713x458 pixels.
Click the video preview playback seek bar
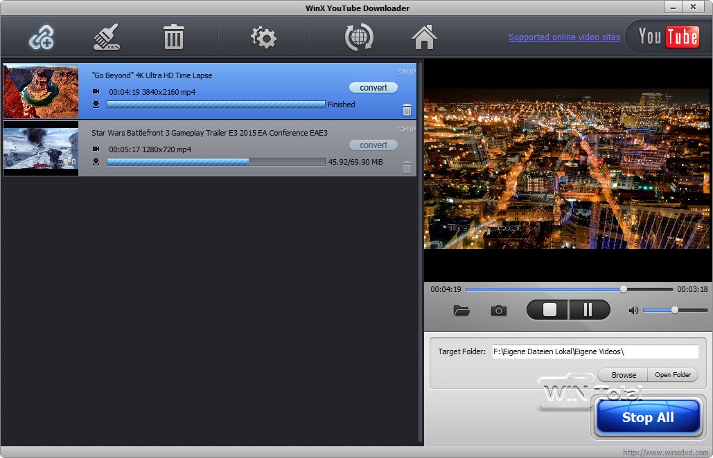pyautogui.click(x=569, y=289)
